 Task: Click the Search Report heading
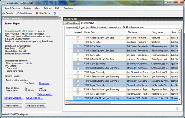coord(12,24)
